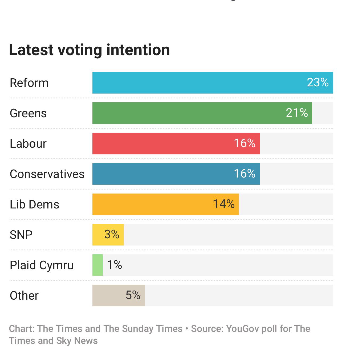This screenshot has width=342, height=358.
Task: Select the Labour party label
Action: tap(28, 144)
